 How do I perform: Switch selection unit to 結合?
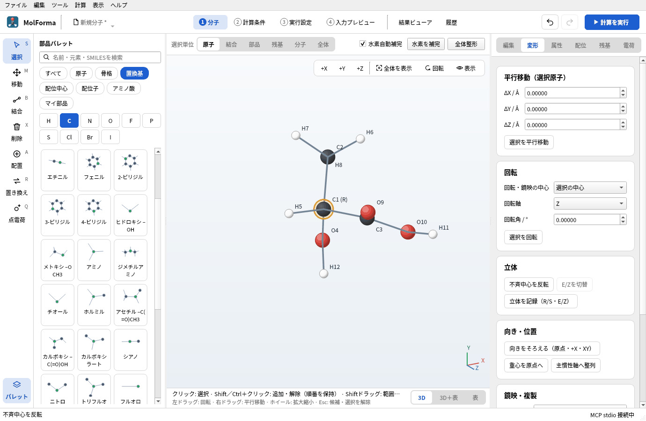click(x=231, y=44)
